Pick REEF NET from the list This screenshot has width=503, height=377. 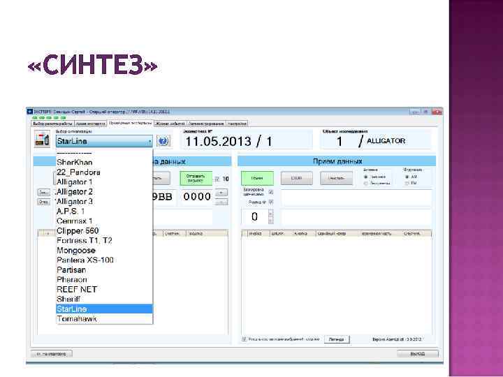tap(104, 290)
